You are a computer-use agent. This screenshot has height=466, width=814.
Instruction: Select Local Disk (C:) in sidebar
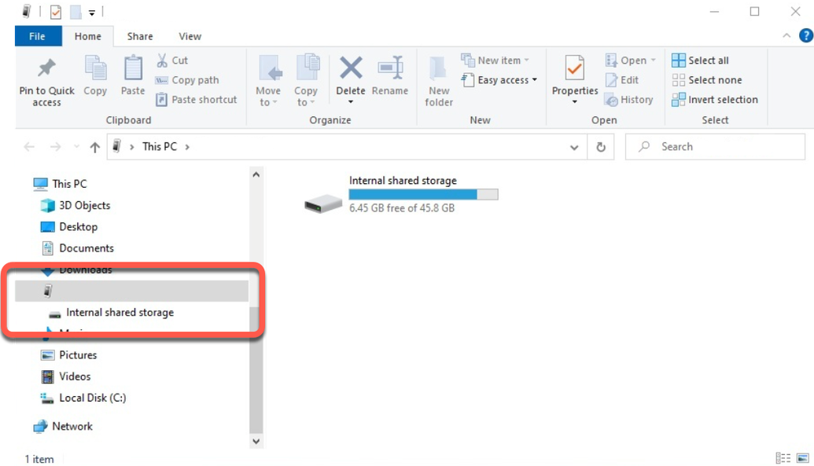pyautogui.click(x=92, y=398)
